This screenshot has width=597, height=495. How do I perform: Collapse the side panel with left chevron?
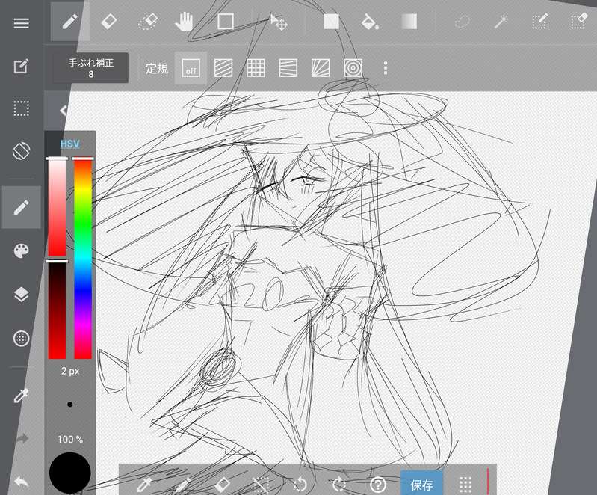click(64, 111)
